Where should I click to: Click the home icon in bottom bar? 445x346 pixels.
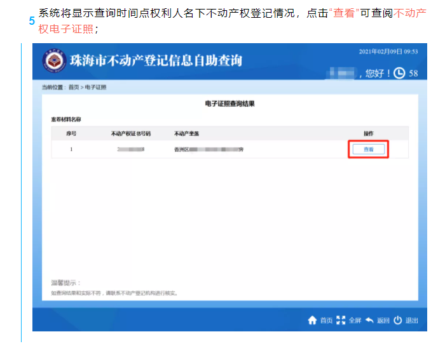[x=312, y=320]
